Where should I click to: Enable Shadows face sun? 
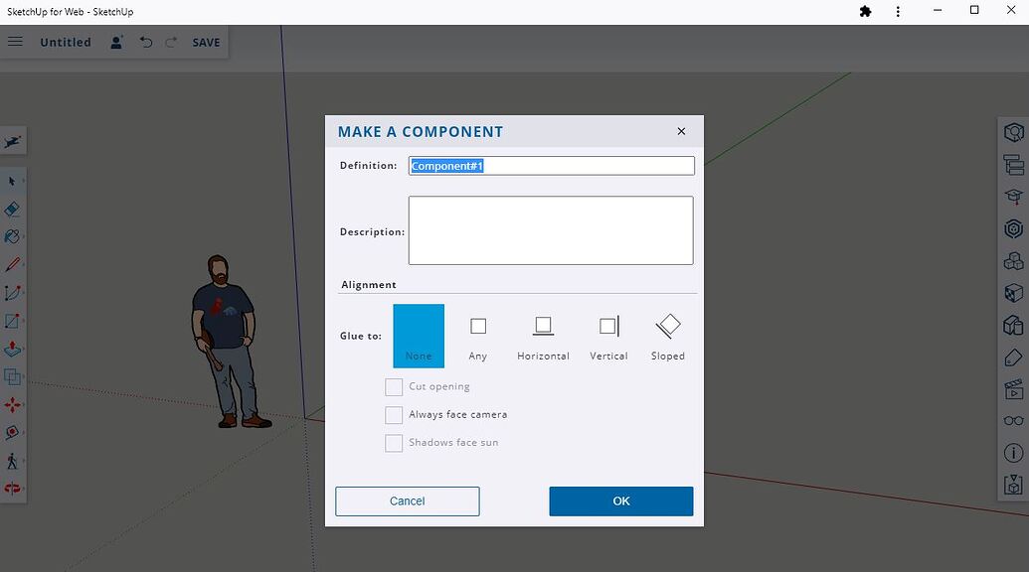[394, 442]
